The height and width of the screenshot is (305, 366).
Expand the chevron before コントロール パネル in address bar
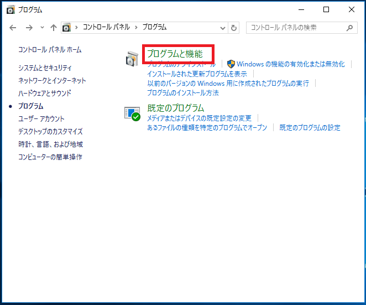coord(76,28)
